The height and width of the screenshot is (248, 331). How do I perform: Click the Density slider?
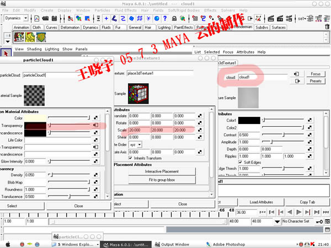(69, 175)
